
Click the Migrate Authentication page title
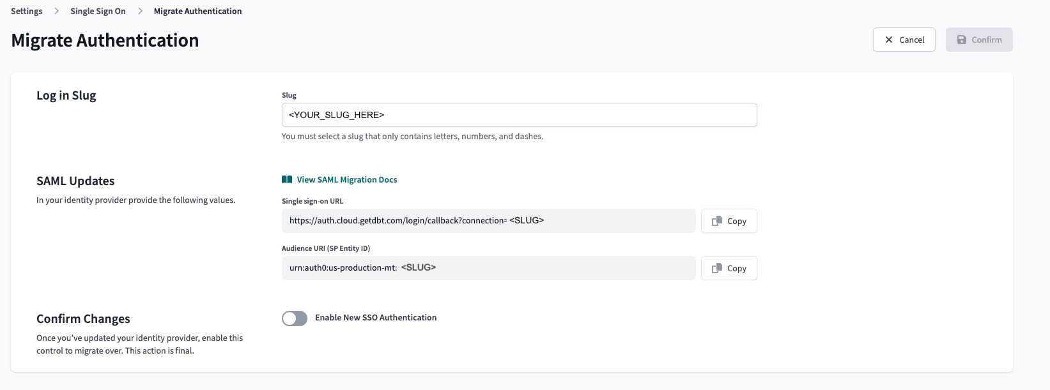coord(105,40)
